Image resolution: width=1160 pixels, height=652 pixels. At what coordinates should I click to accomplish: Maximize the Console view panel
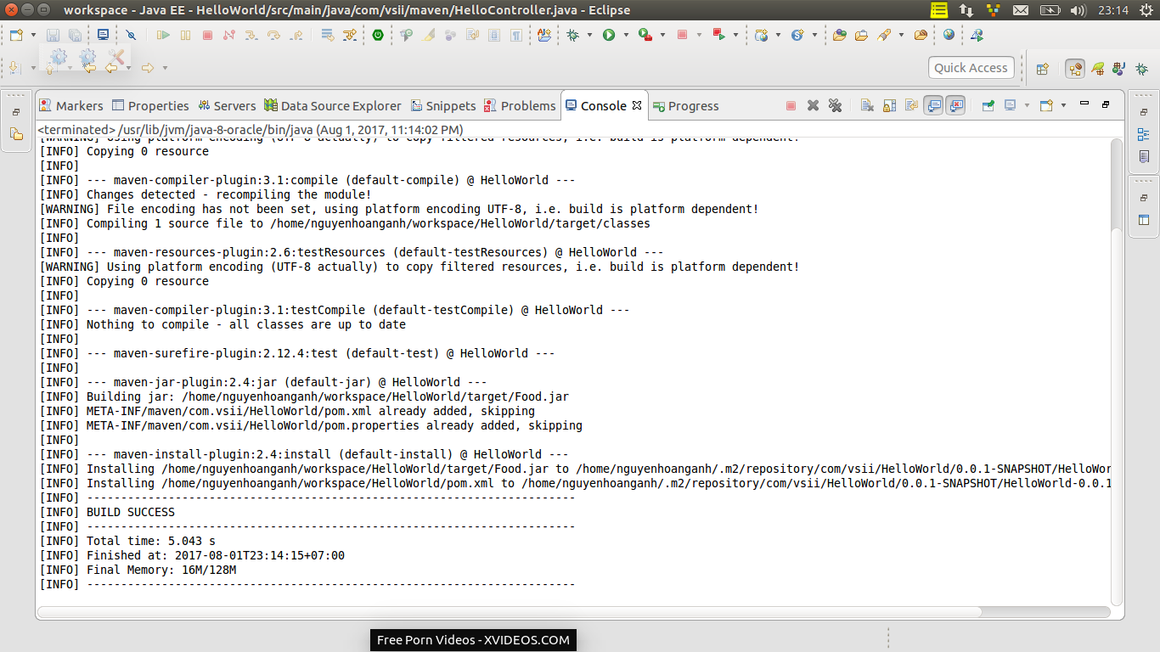coord(1106,104)
